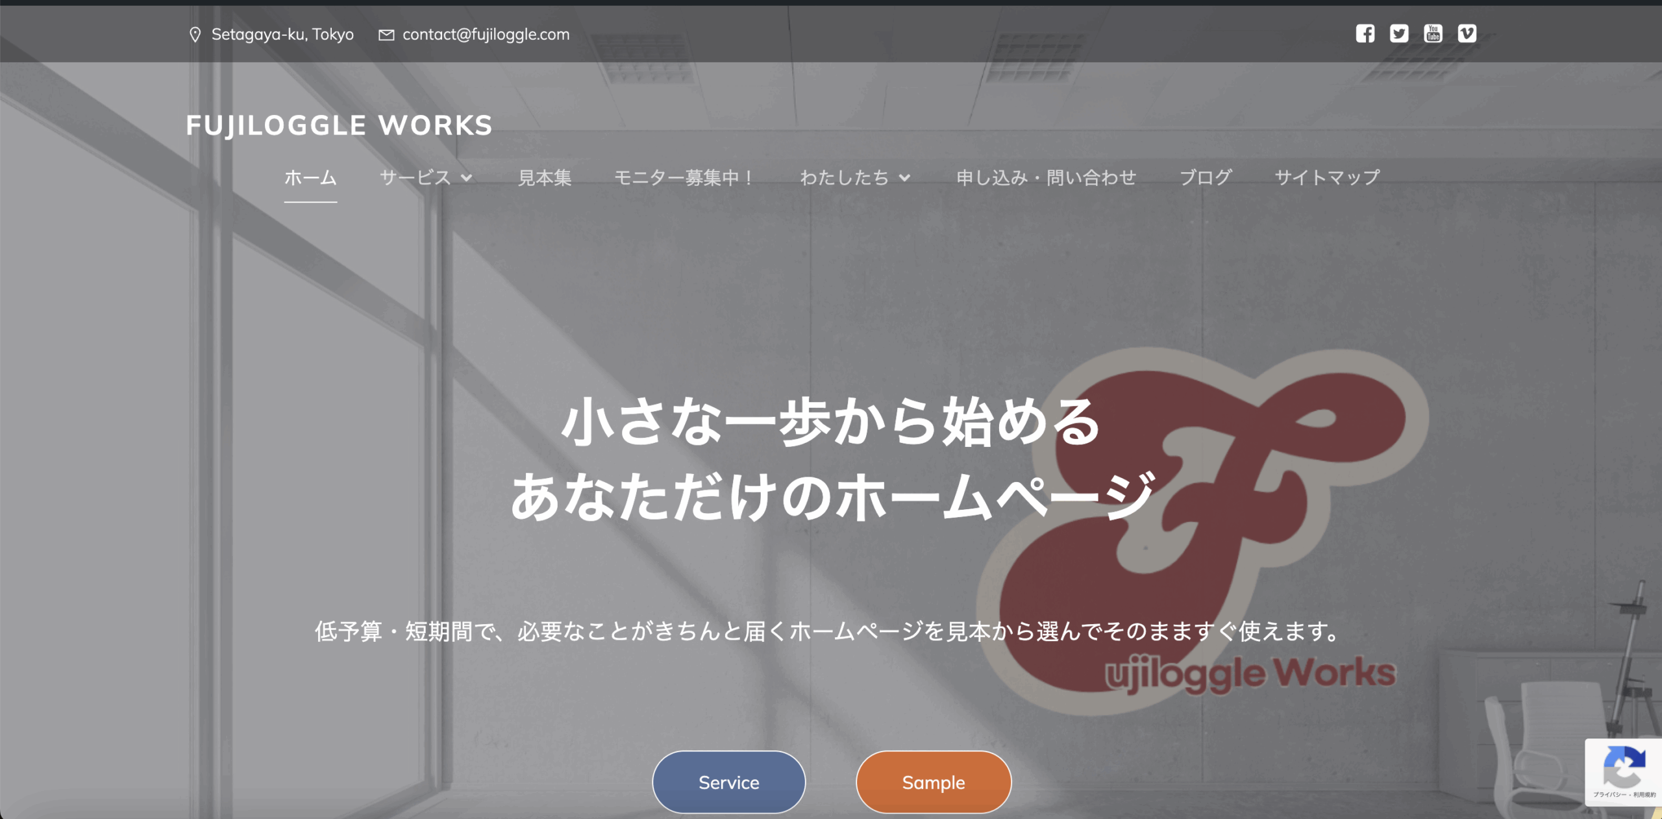Image resolution: width=1662 pixels, height=819 pixels.
Task: Click the FUJILOGGLE WORKS site title
Action: click(x=339, y=125)
